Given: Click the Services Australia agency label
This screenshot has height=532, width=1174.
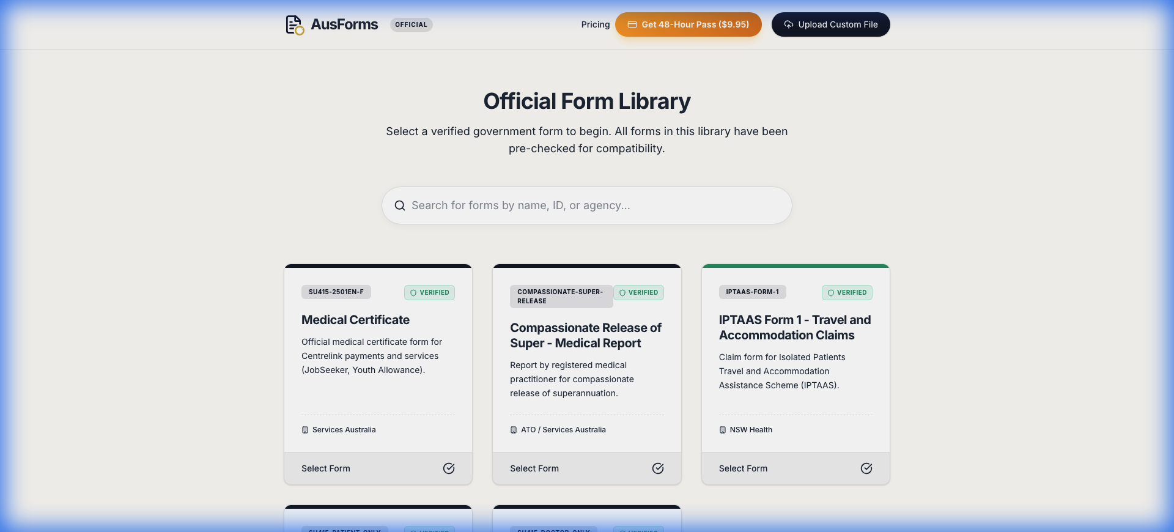Looking at the screenshot, I should [x=344, y=430].
